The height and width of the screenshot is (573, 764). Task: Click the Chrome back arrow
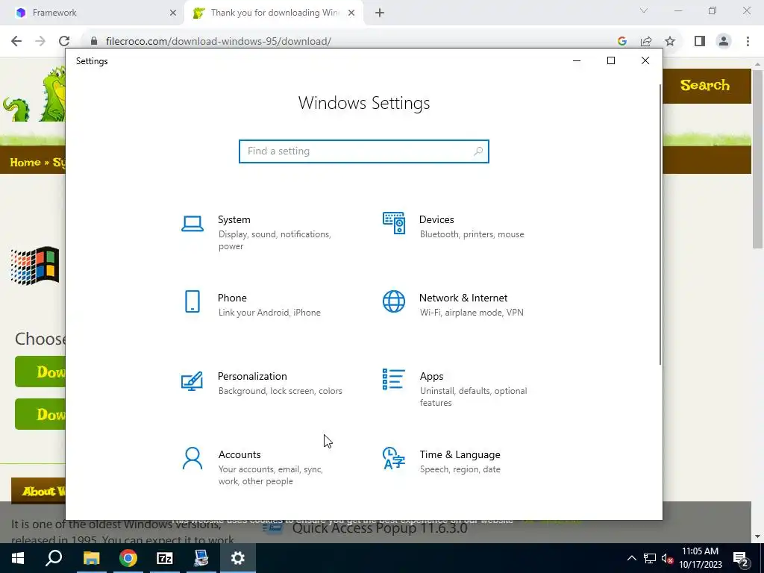16,41
